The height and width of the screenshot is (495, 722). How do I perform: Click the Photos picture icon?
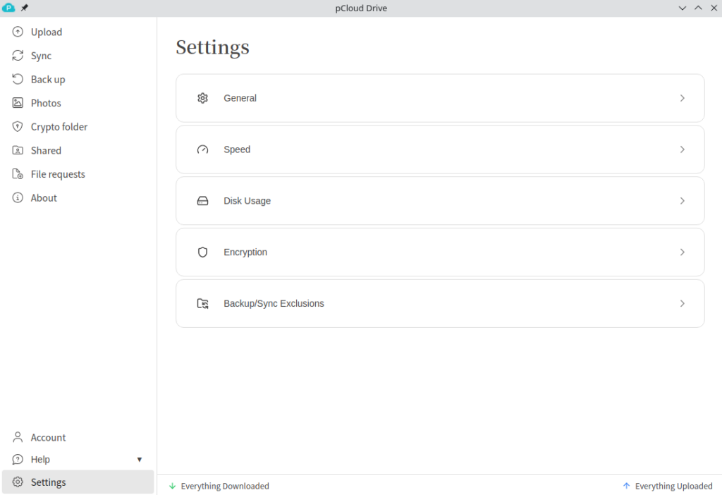18,103
